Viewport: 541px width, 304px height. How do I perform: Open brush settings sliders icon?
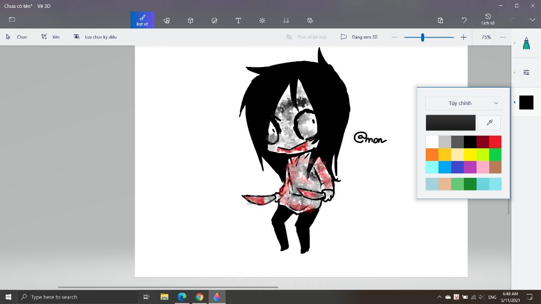click(526, 72)
